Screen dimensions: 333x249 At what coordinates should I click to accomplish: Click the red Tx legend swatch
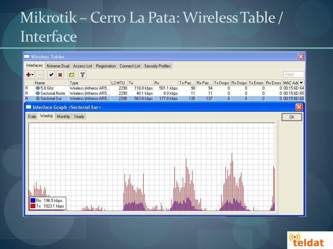click(x=33, y=206)
